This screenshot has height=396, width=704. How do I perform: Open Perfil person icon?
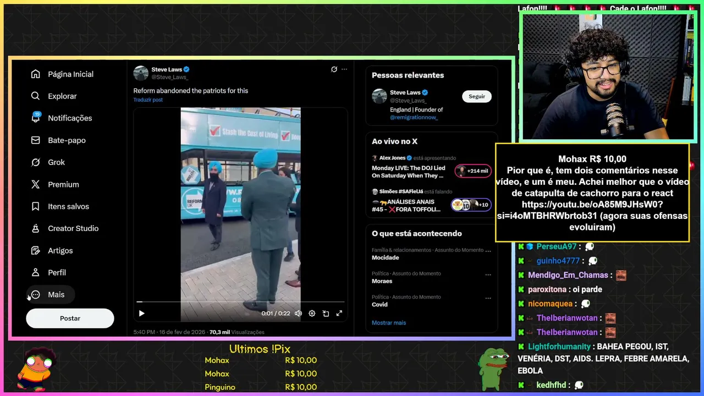[x=36, y=272]
